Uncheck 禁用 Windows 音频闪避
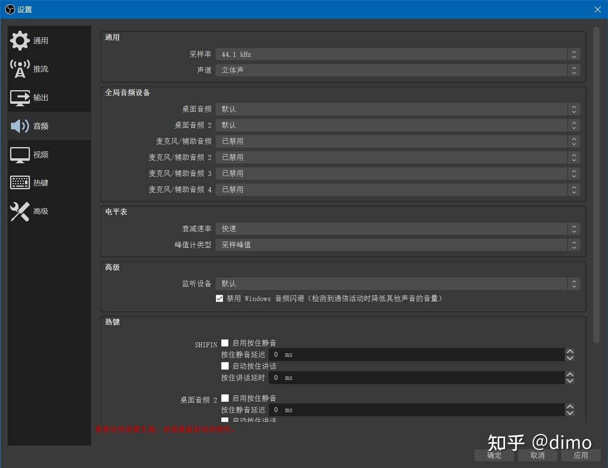The width and height of the screenshot is (608, 468). click(x=219, y=298)
